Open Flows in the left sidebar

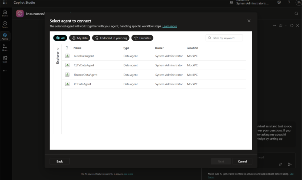coord(5,48)
